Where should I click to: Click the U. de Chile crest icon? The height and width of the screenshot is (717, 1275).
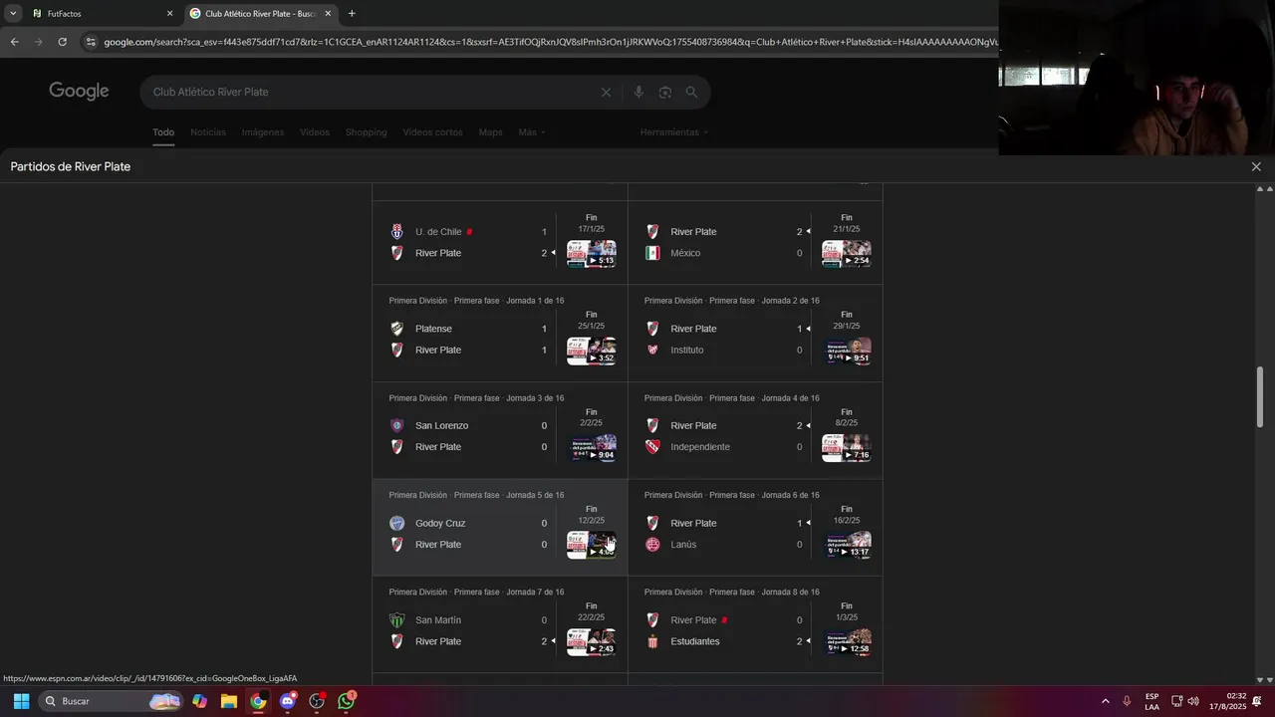(x=396, y=232)
